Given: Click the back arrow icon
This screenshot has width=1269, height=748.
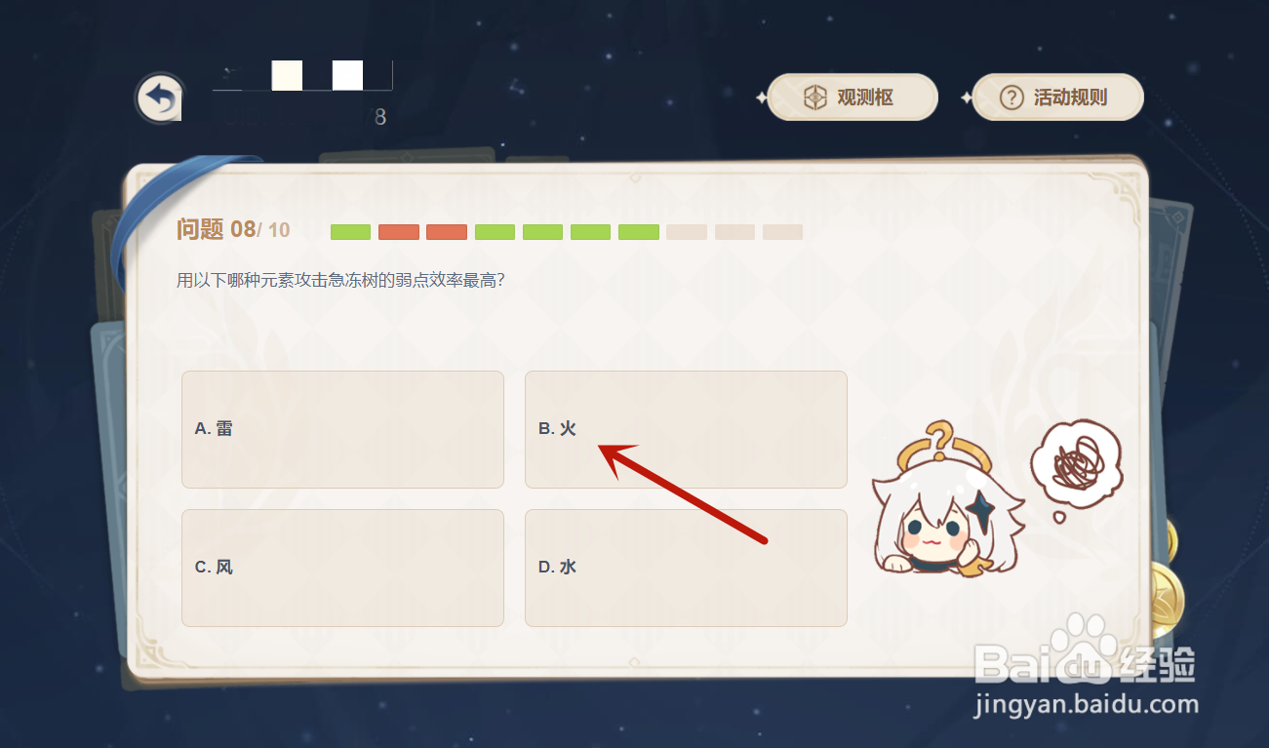Looking at the screenshot, I should 160,98.
